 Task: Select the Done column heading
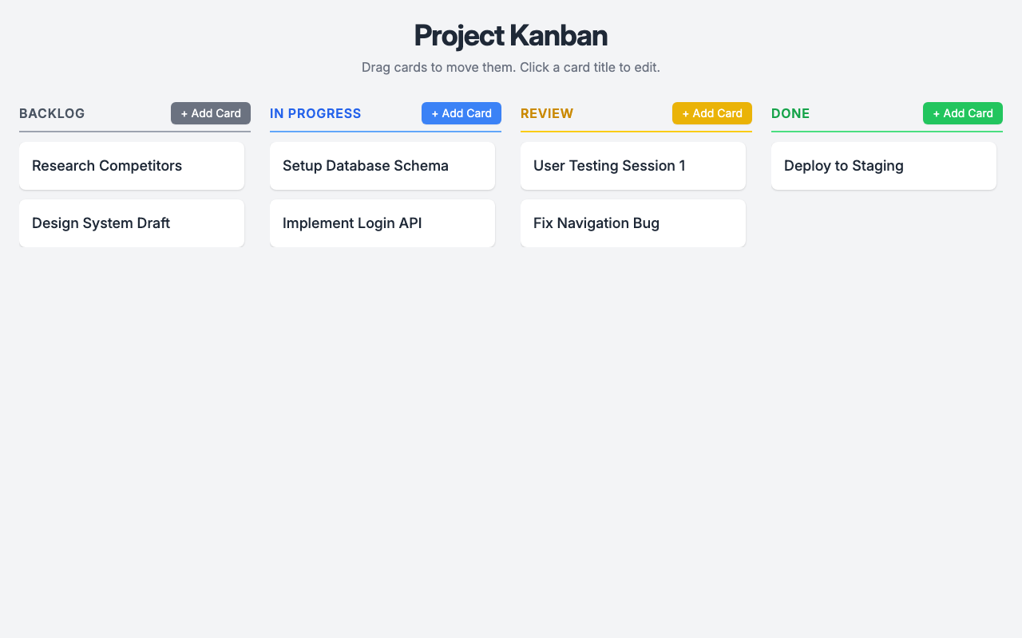790,114
